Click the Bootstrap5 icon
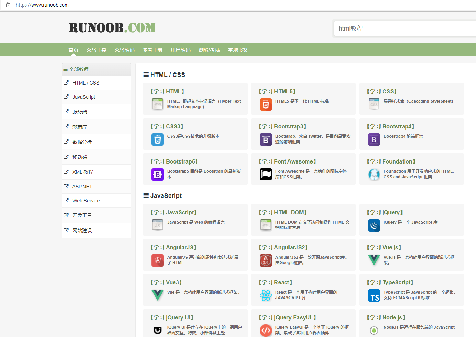The height and width of the screenshot is (337, 476). click(158, 174)
